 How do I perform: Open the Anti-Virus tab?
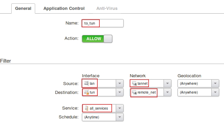[107, 9]
